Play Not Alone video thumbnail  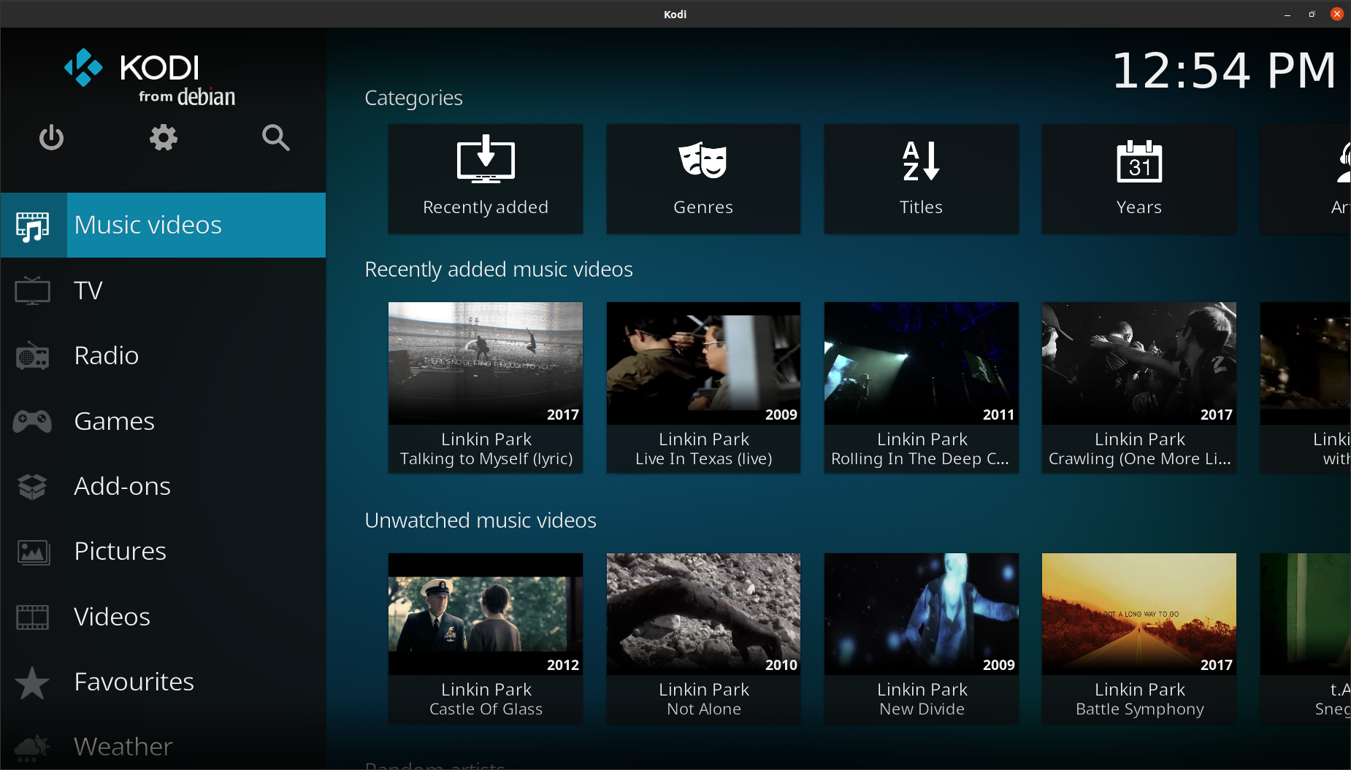703,614
